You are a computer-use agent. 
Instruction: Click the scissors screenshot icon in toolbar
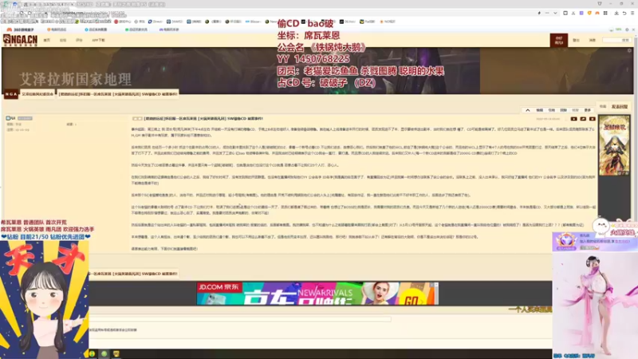coord(573,13)
